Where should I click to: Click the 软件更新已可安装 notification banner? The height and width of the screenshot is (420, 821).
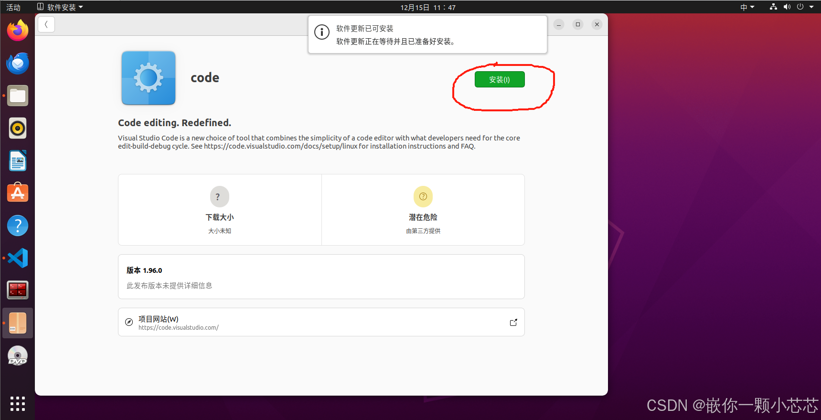[x=427, y=34]
